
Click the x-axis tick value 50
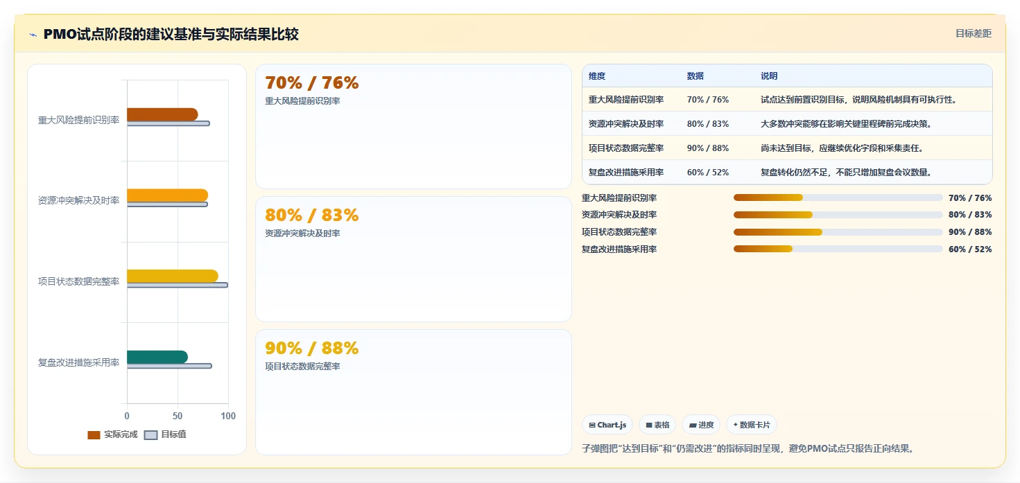click(178, 416)
